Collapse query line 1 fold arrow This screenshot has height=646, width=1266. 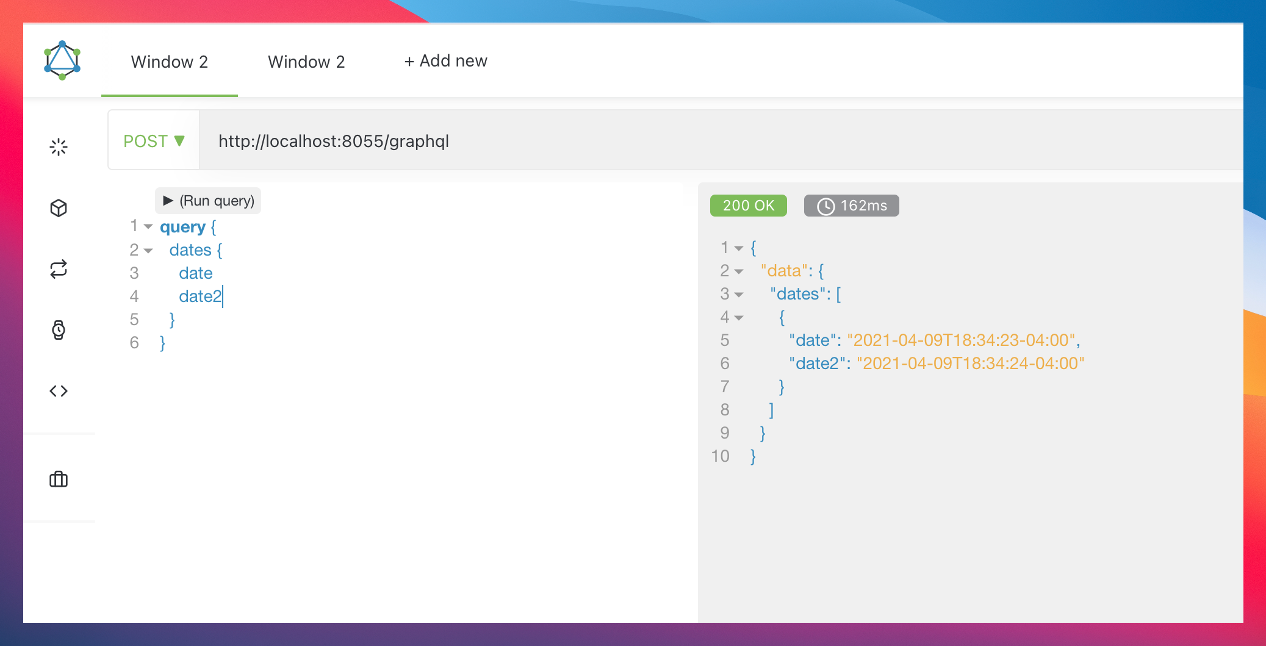(148, 227)
